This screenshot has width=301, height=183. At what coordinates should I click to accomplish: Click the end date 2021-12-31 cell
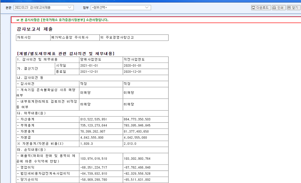click(x=101, y=72)
